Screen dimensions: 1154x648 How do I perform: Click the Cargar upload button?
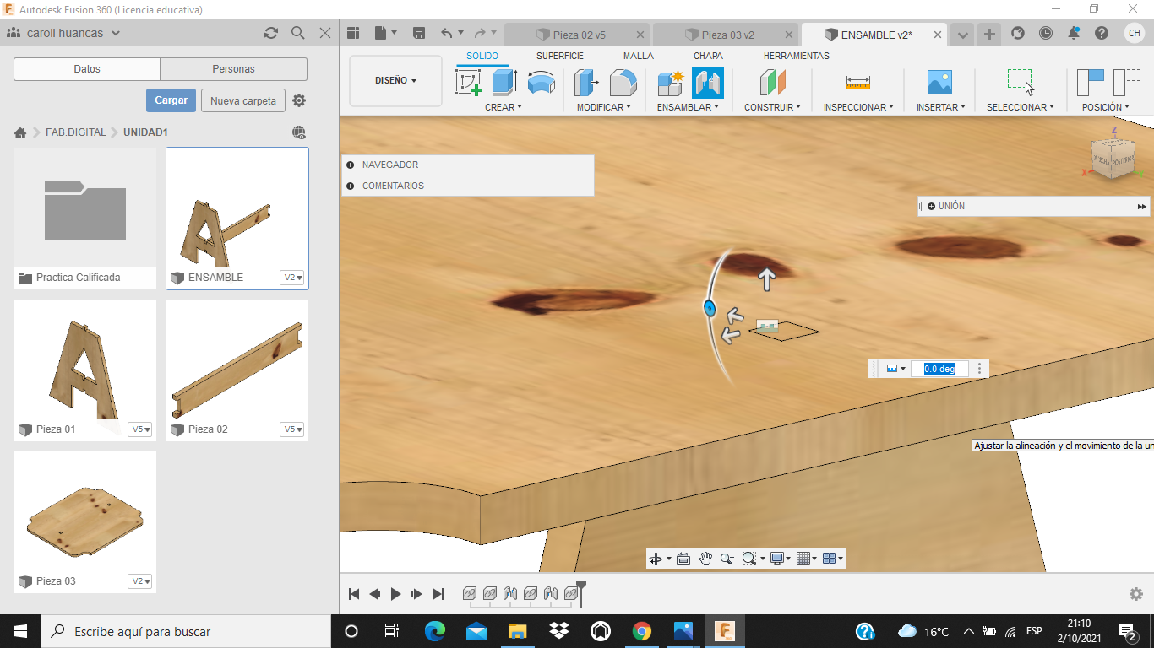pos(171,100)
